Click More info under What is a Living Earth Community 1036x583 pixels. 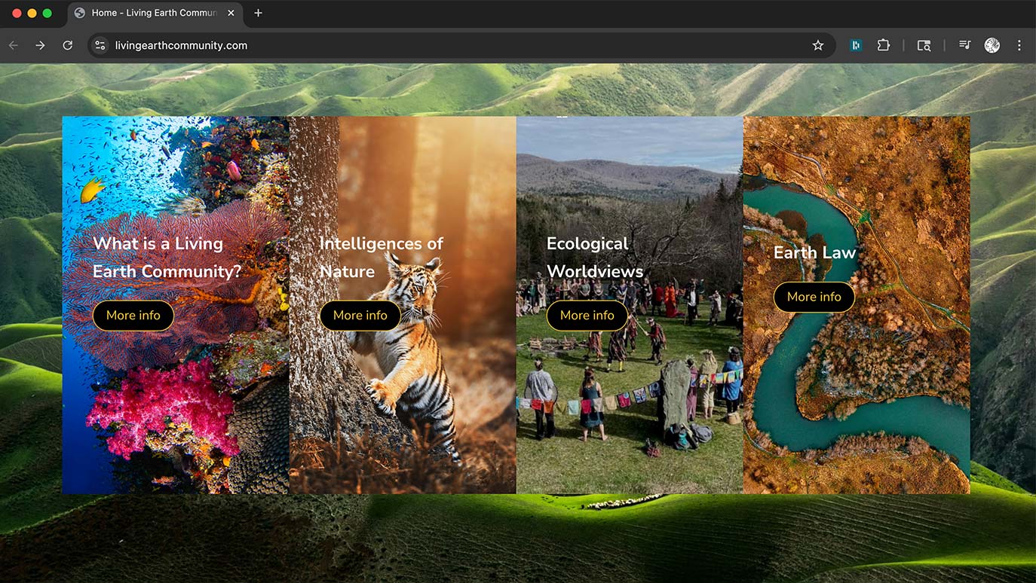(x=133, y=316)
